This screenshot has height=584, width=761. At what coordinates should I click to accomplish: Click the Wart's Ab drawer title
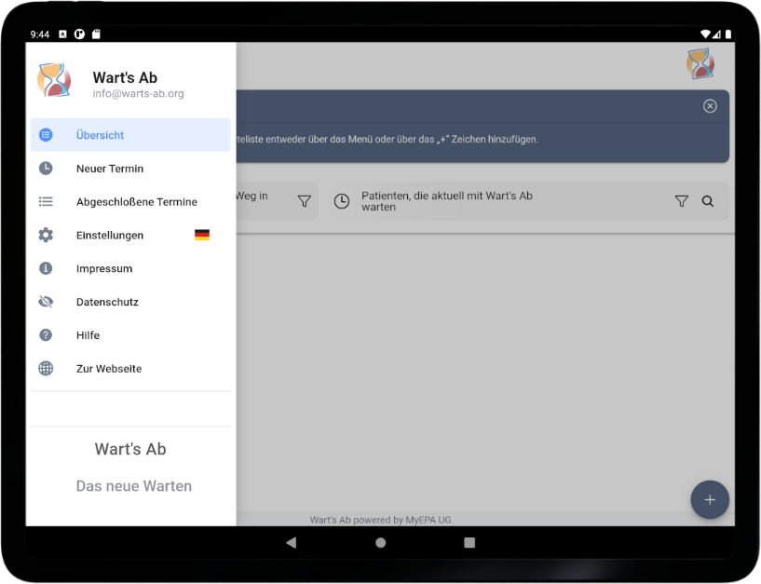pos(125,77)
